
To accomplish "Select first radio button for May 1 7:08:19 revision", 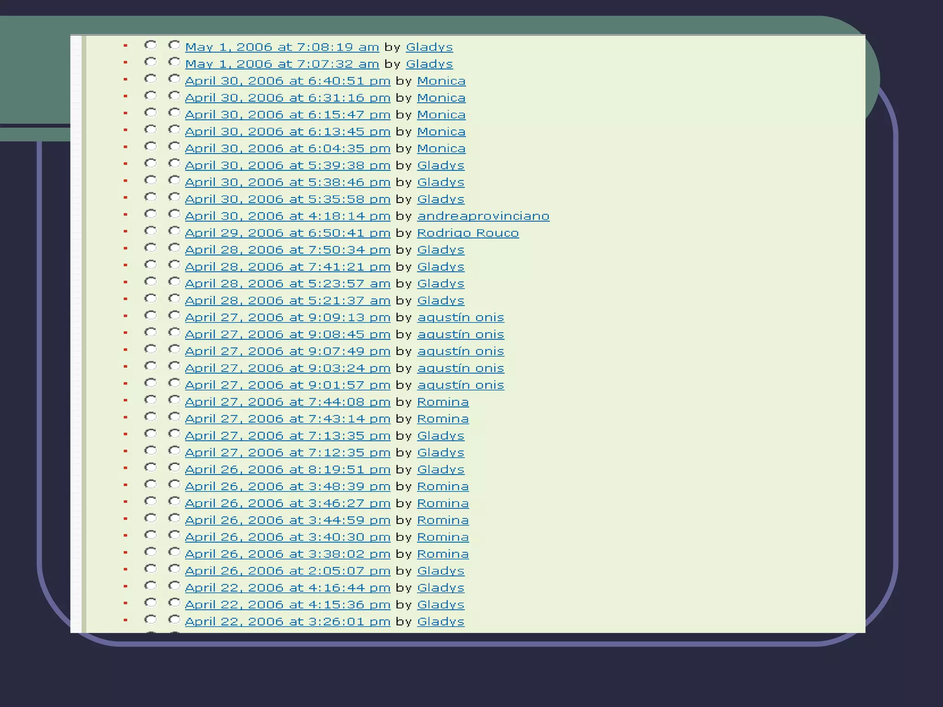I will (x=151, y=45).
